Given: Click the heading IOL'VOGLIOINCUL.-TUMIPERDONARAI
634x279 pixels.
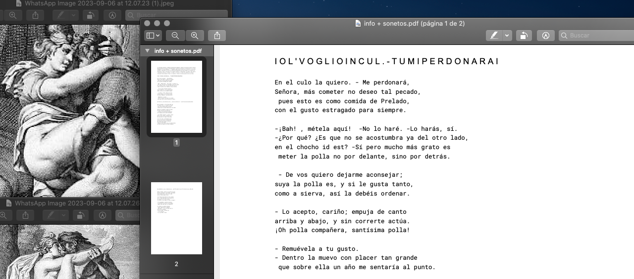Looking at the screenshot, I should pyautogui.click(x=386, y=62).
